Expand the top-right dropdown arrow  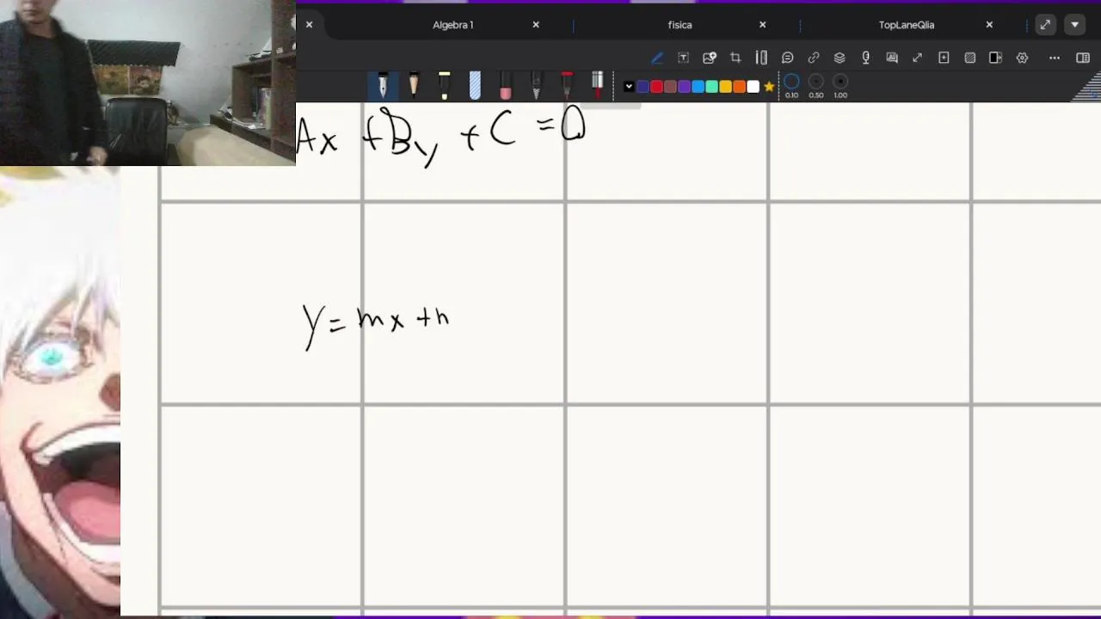click(1075, 25)
